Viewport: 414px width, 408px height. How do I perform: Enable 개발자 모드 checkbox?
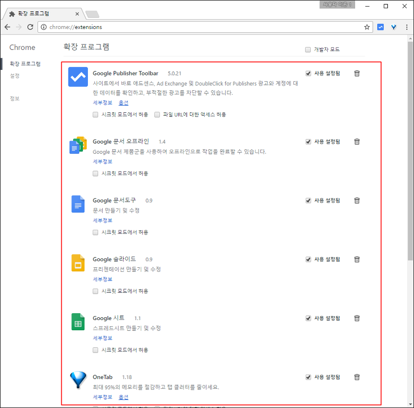308,50
